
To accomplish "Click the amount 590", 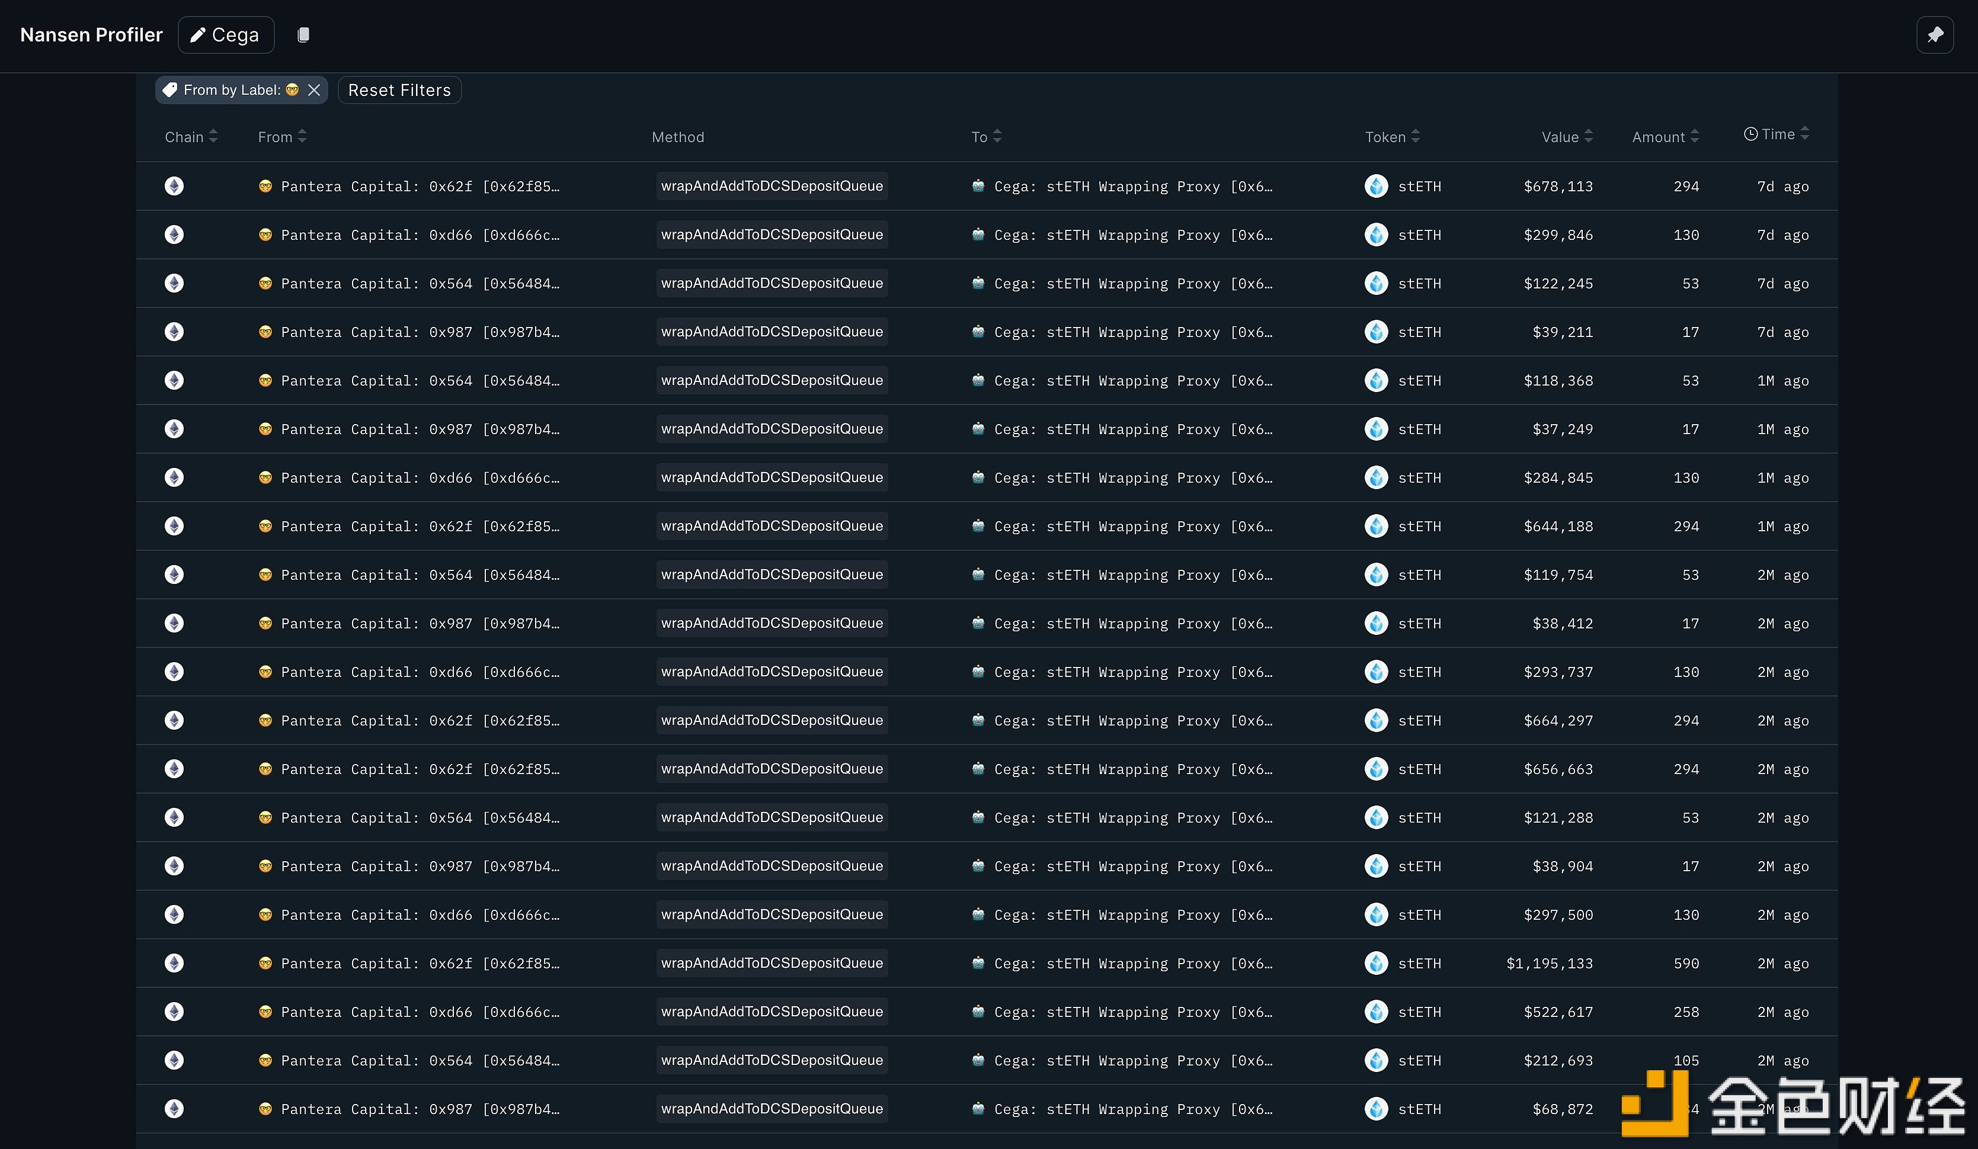I will (x=1686, y=964).
